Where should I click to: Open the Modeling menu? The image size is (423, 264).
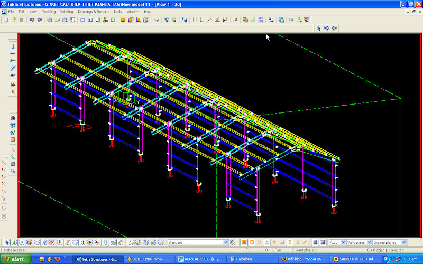click(48, 11)
